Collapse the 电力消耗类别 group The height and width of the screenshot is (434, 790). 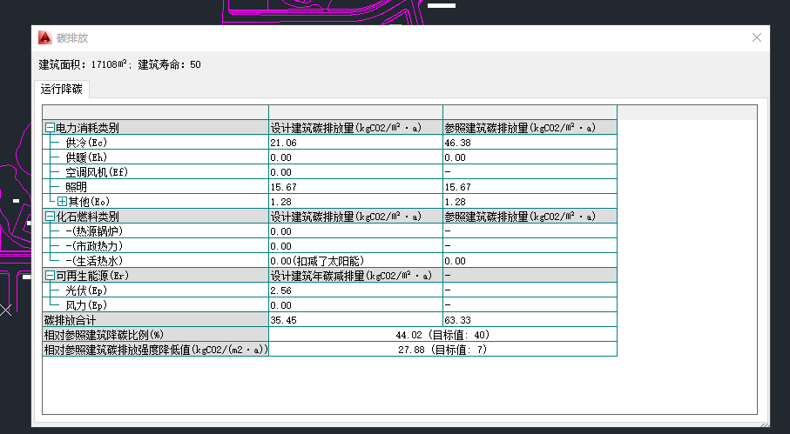point(50,128)
